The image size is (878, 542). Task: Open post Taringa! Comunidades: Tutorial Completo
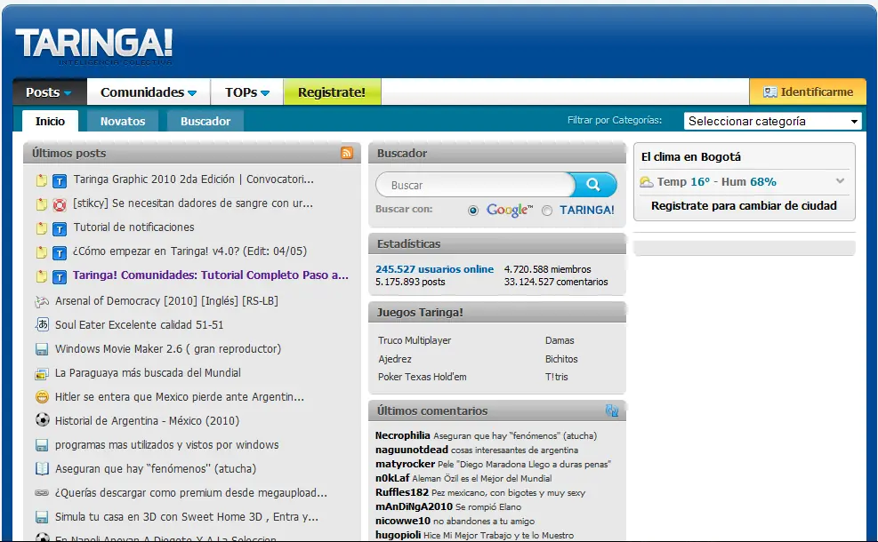tap(211, 275)
